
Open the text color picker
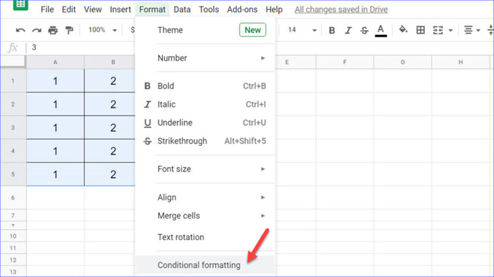(x=381, y=30)
